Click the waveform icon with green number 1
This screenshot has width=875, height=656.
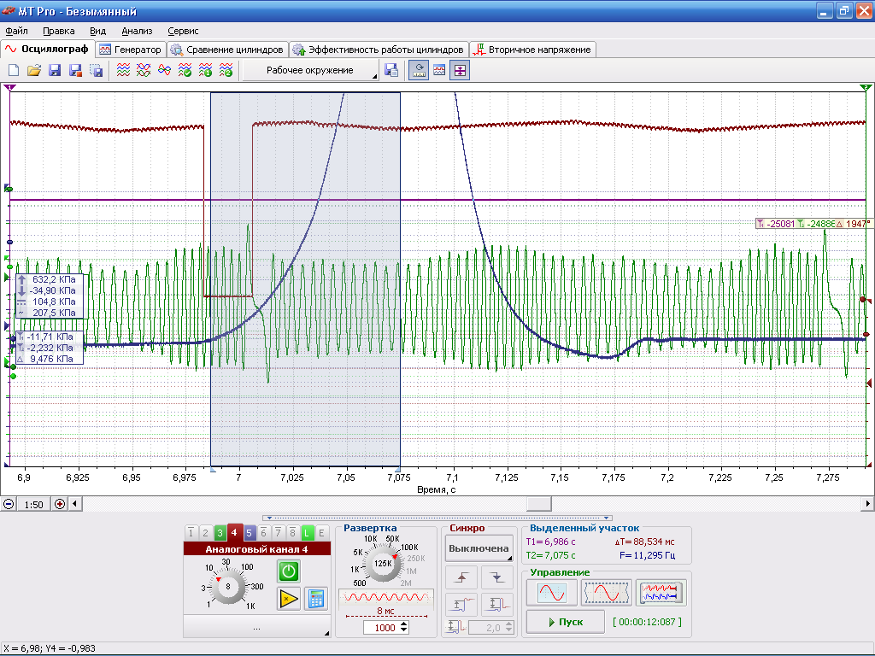point(205,70)
